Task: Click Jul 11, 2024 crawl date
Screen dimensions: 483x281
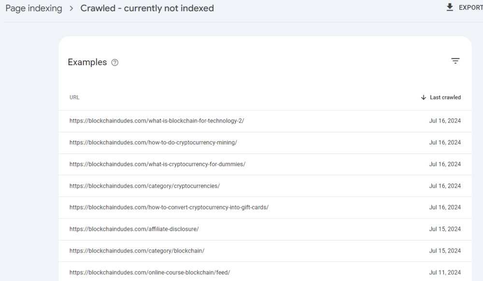Action: tap(445, 272)
